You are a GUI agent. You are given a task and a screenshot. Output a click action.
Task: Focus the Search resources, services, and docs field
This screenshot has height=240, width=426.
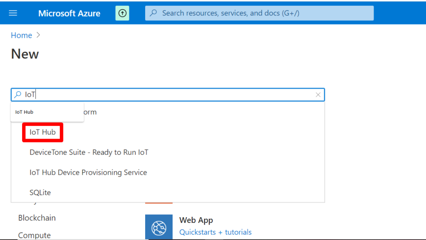click(259, 13)
